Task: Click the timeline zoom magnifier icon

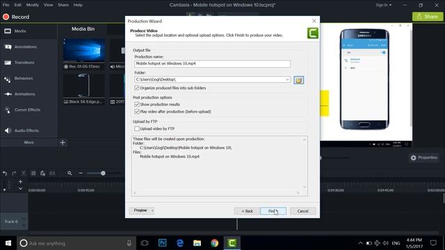Action: [70, 173]
